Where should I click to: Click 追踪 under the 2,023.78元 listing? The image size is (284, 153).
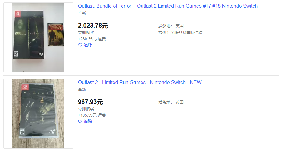coord(88,45)
